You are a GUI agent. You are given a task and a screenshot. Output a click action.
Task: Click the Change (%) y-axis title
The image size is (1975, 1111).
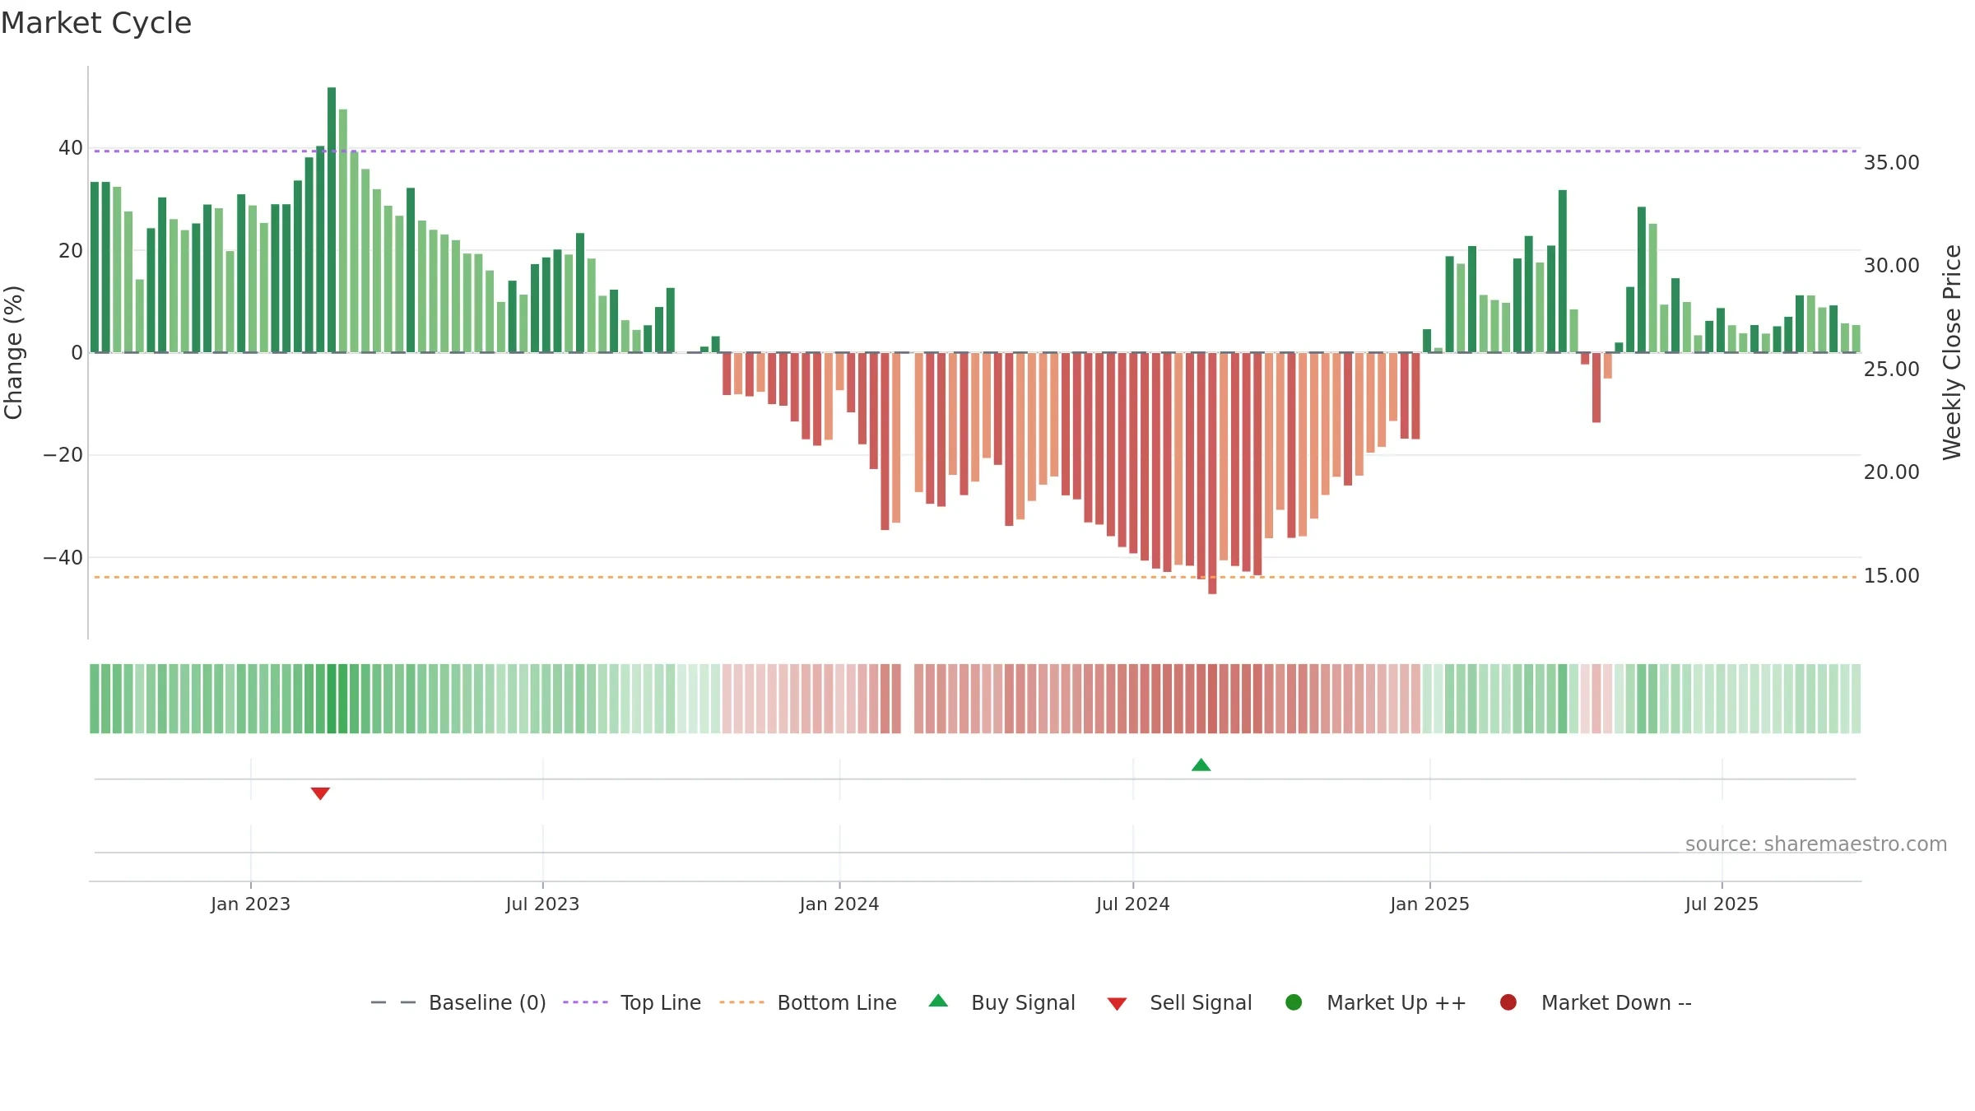click(13, 352)
